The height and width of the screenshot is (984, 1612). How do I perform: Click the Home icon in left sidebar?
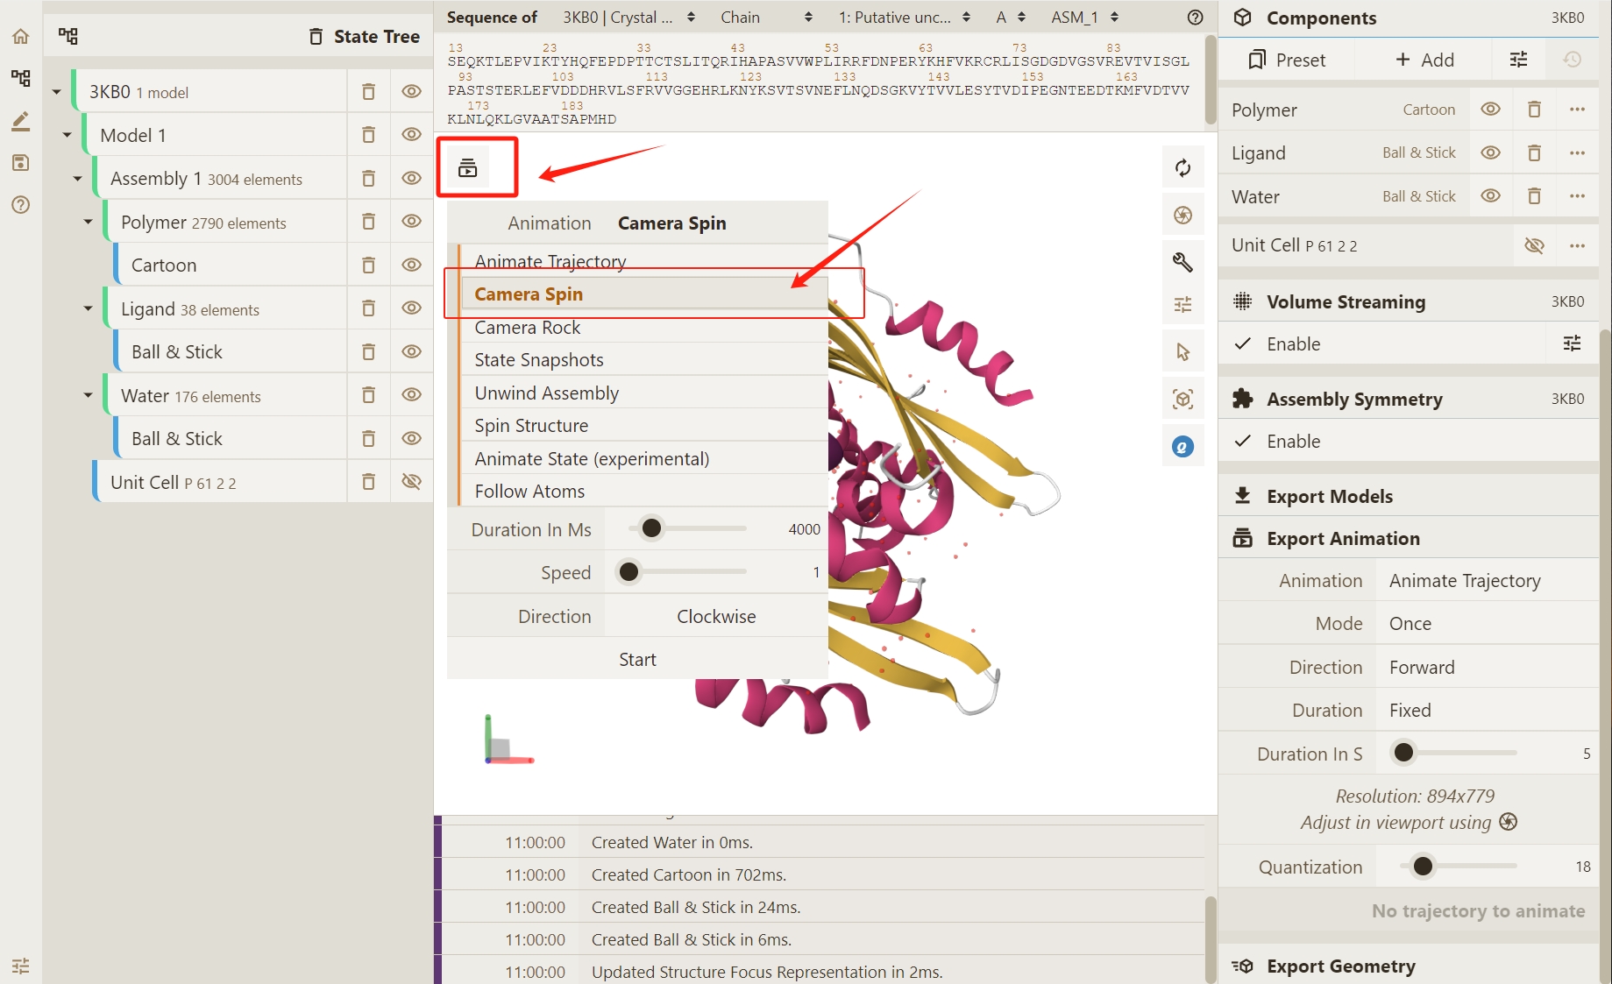coord(21,36)
